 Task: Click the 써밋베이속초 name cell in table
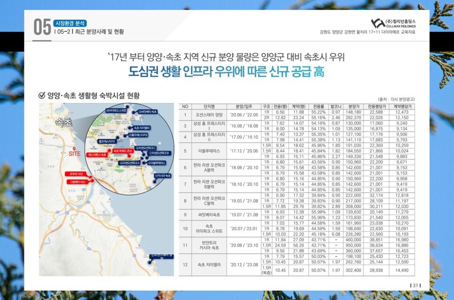(209, 214)
